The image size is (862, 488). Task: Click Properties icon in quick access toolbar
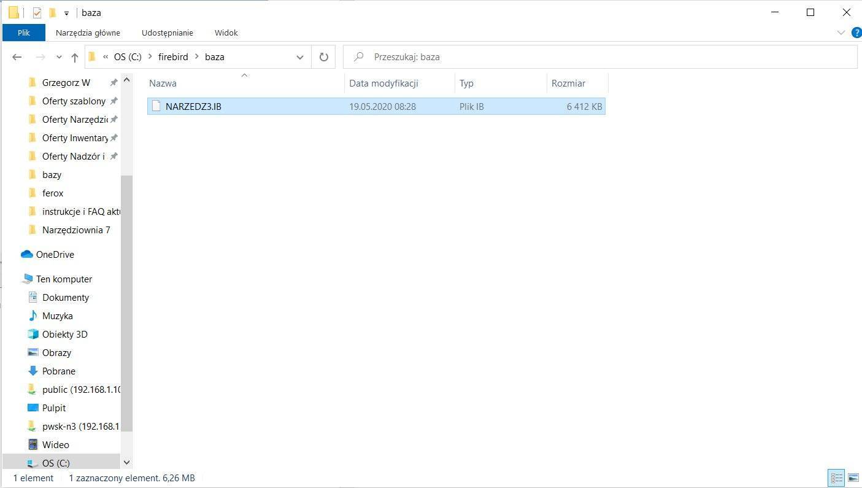(37, 12)
